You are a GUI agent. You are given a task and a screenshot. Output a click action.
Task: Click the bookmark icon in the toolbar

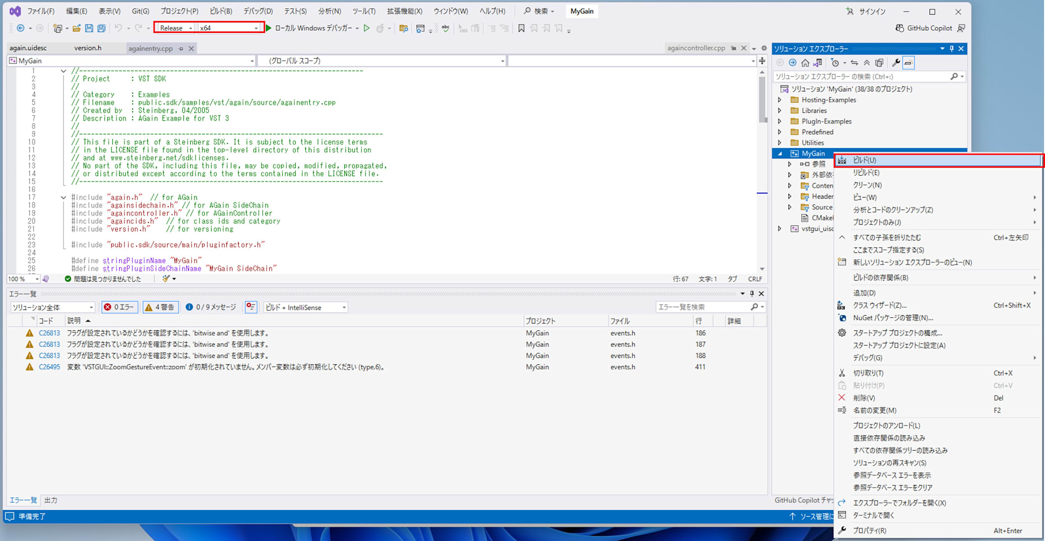point(521,28)
